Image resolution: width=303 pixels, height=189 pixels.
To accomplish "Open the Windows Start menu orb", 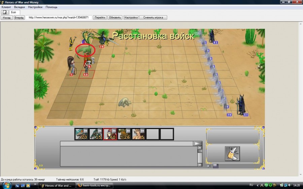I will click(x=7, y=185).
